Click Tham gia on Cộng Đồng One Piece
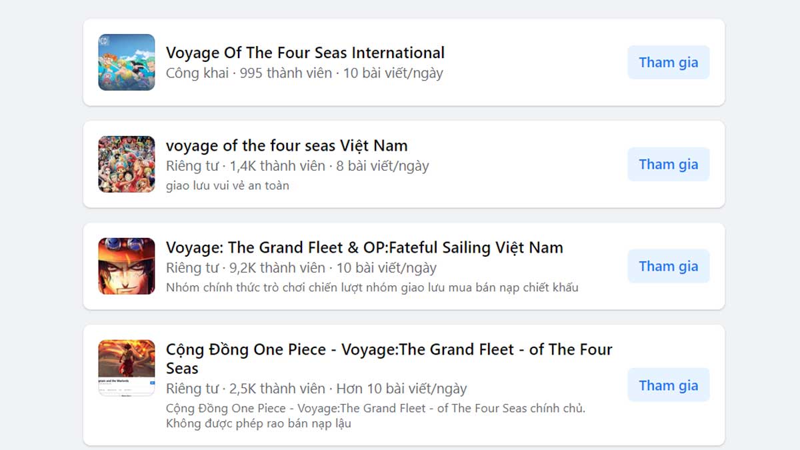Image resolution: width=800 pixels, height=450 pixels. click(669, 385)
